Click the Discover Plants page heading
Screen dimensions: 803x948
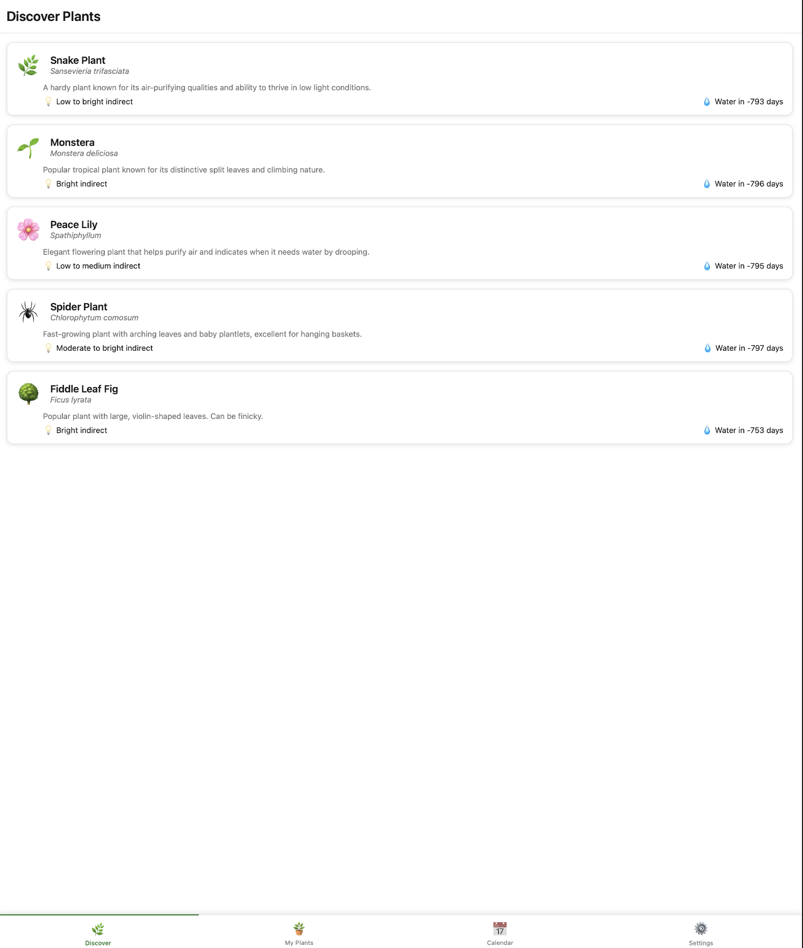[54, 16]
